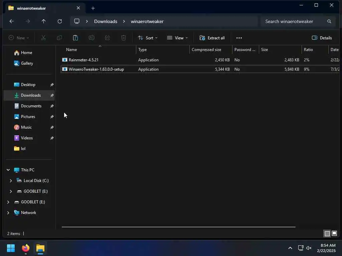Open Desktop in the sidebar
The width and height of the screenshot is (342, 256).
(x=28, y=85)
